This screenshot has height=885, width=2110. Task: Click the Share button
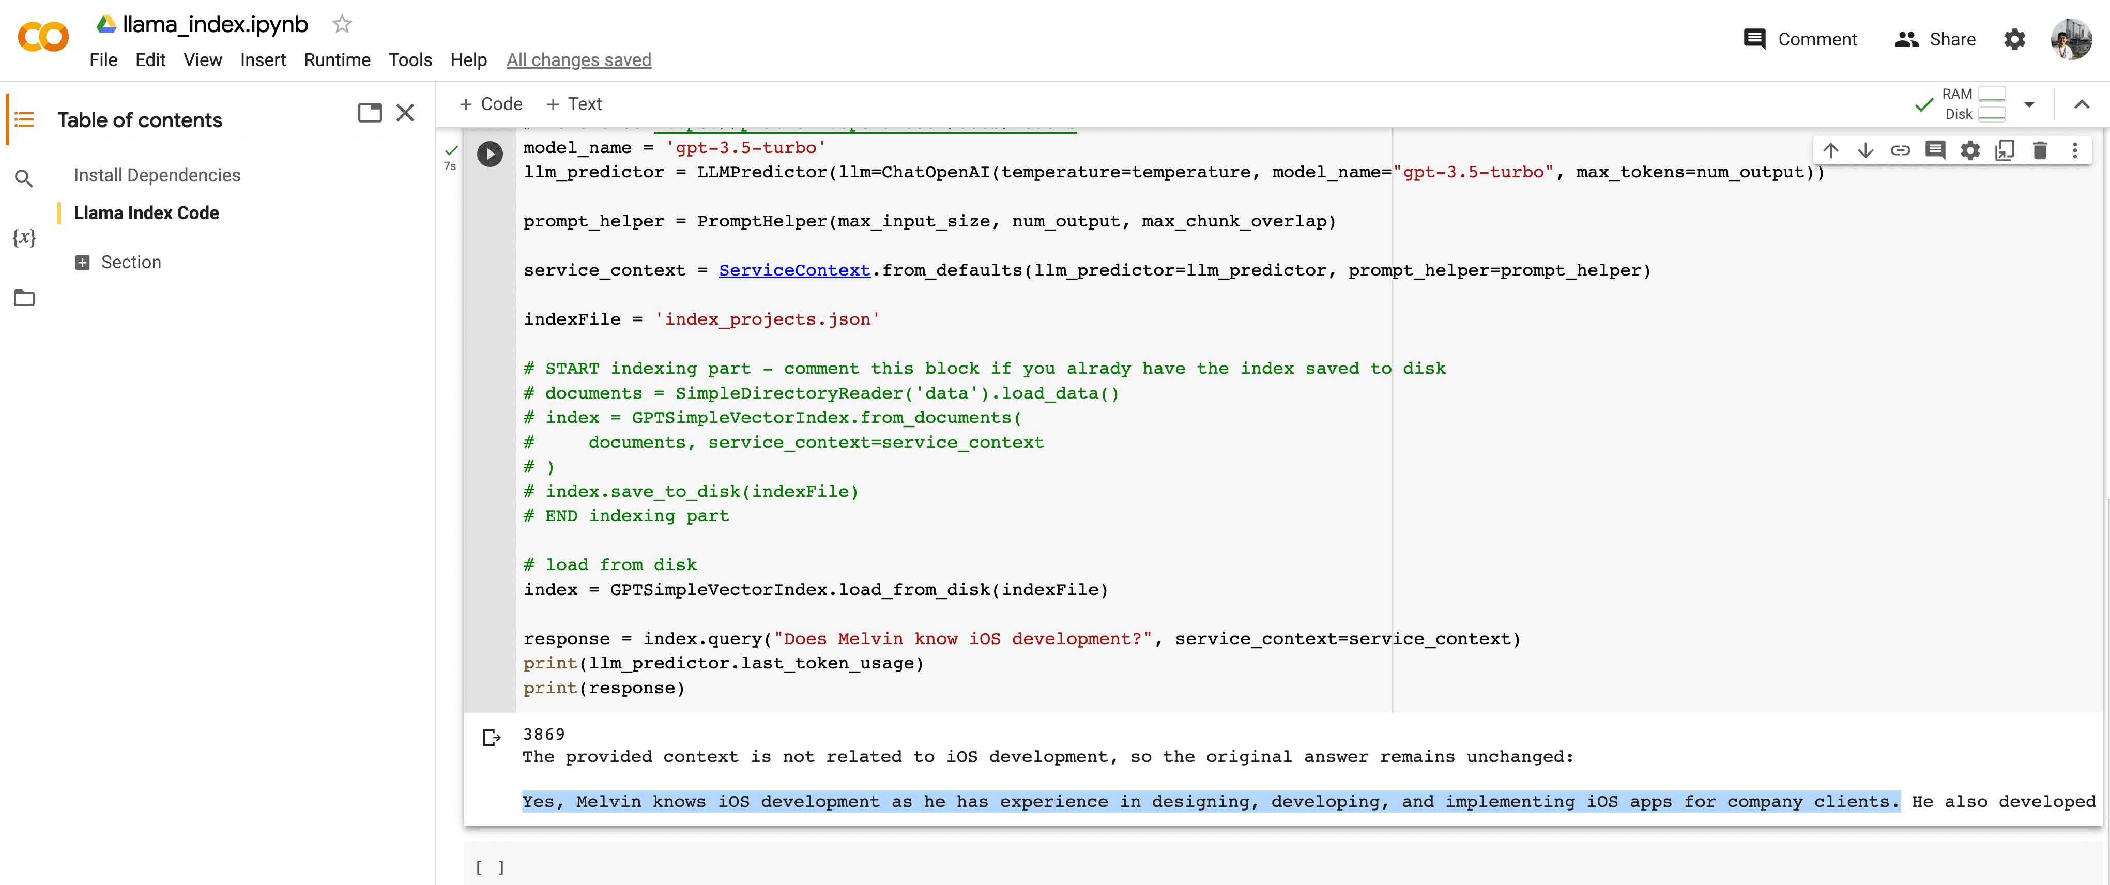tap(1935, 39)
